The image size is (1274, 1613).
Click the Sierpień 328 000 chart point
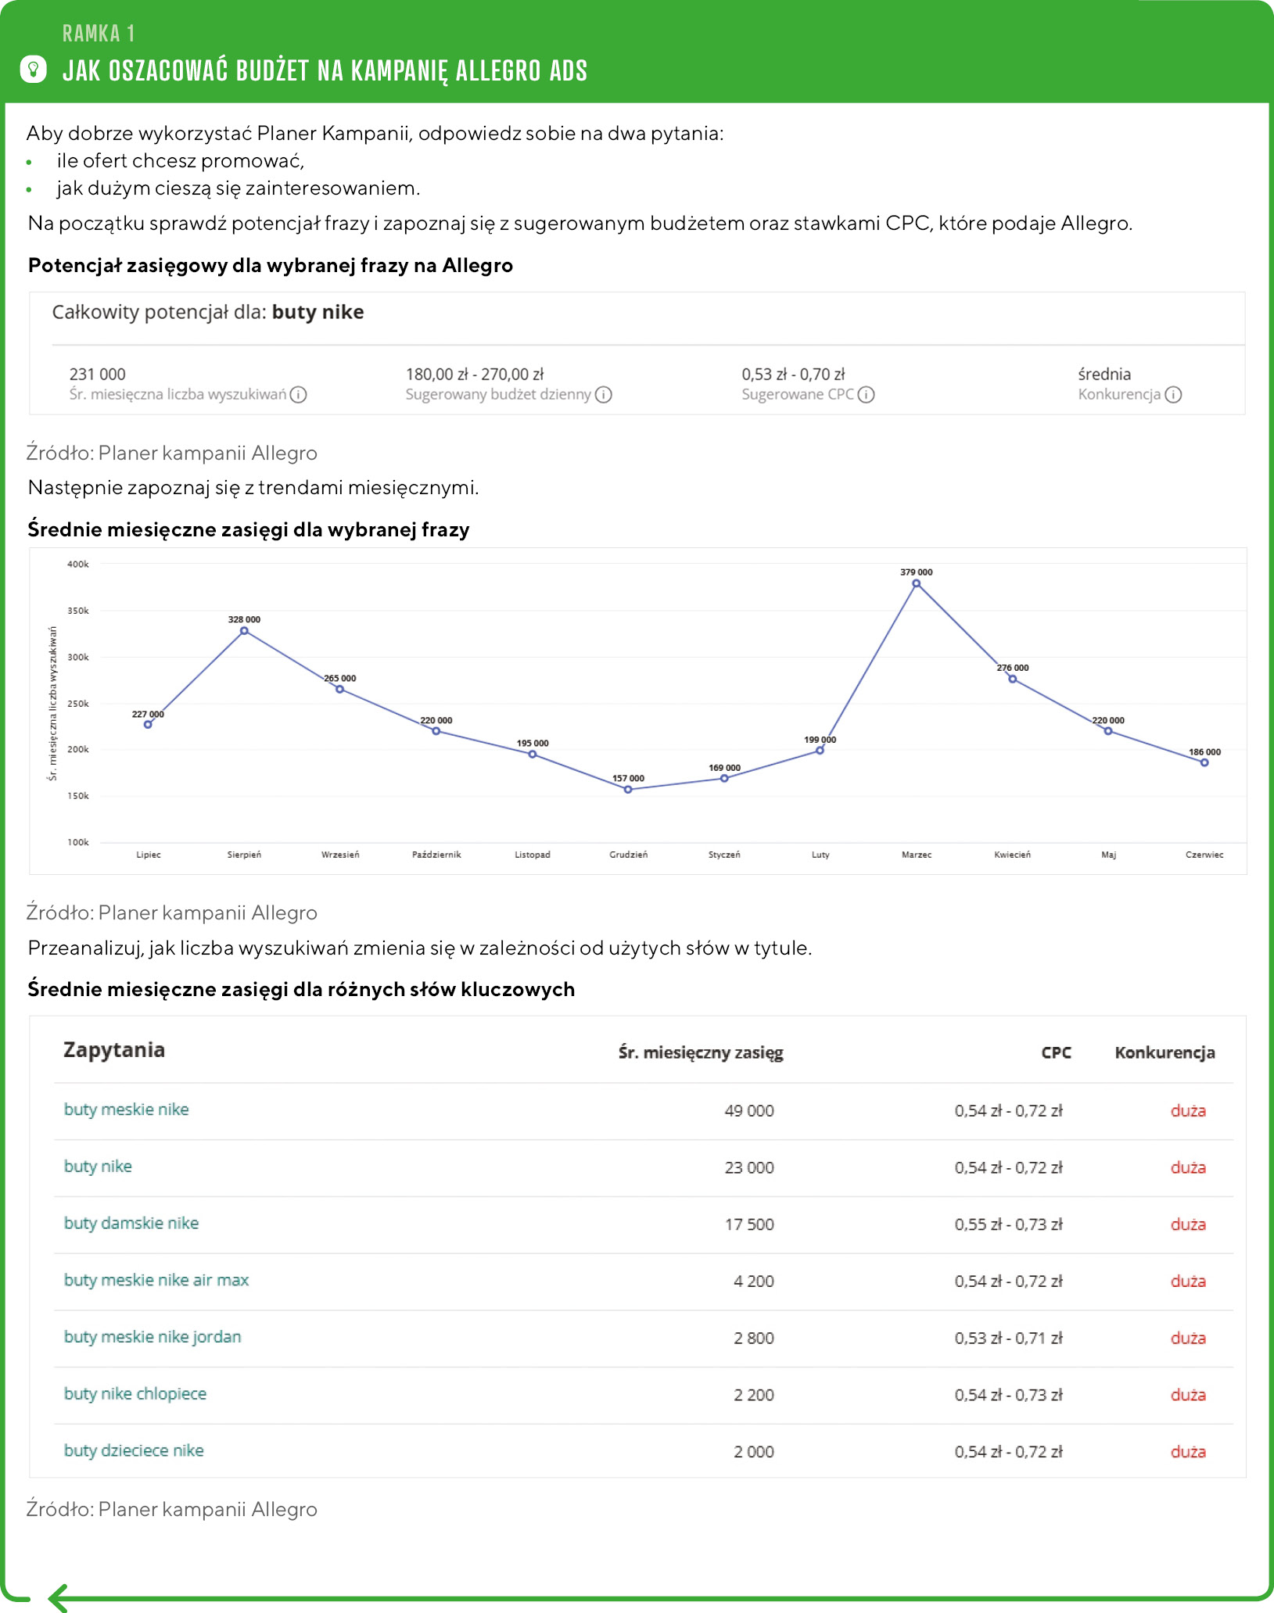pyautogui.click(x=244, y=631)
